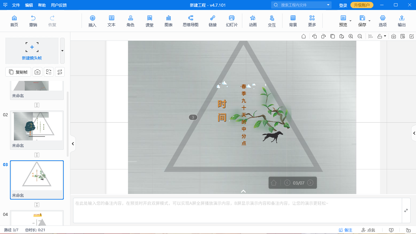Image resolution: width=416 pixels, height=234 pixels.
Task: Click the paste icon in canvas toolbar
Action: click(x=342, y=36)
